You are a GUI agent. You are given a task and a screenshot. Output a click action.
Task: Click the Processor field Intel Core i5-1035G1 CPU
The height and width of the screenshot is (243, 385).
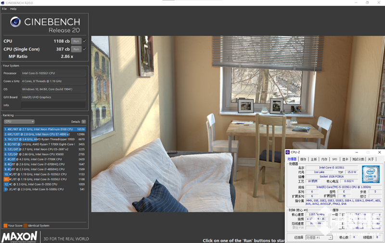pos(53,73)
